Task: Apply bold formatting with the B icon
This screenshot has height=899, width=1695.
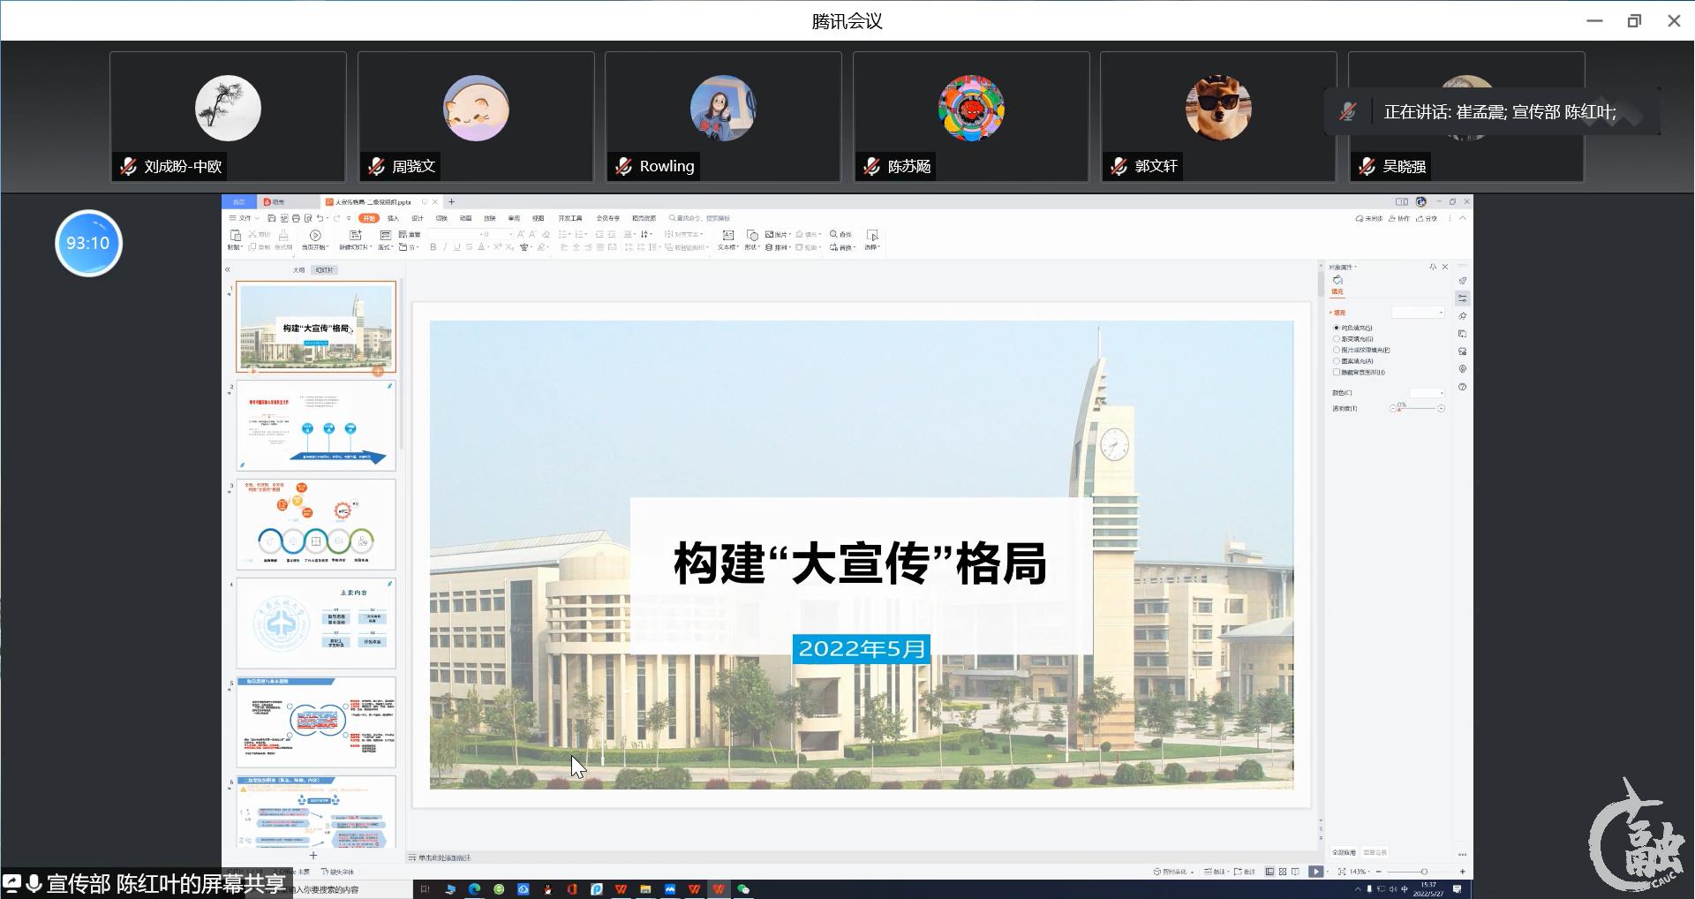Action: tap(433, 247)
